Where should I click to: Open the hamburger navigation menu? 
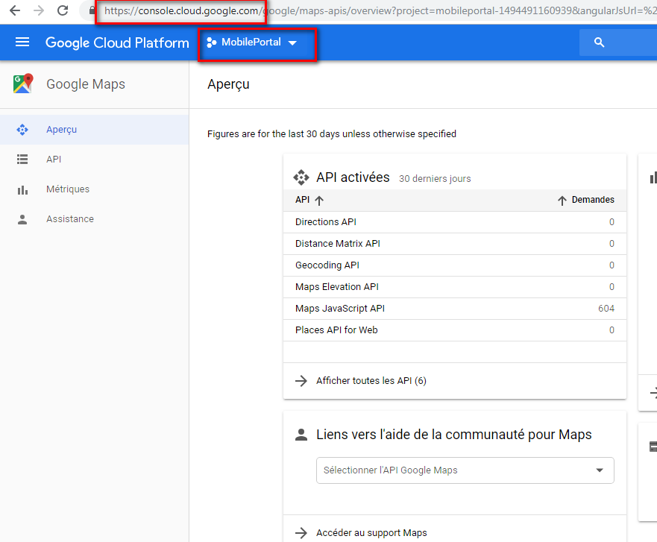tap(22, 42)
